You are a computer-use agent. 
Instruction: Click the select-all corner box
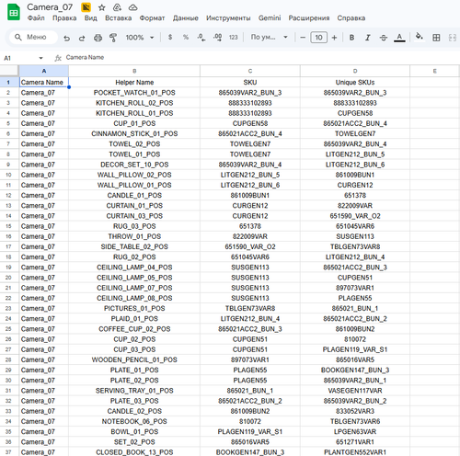pos(9,71)
